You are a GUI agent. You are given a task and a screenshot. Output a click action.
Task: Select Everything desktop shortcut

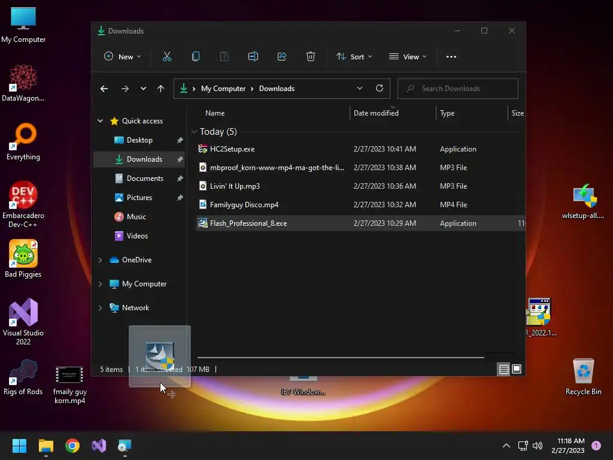23,142
